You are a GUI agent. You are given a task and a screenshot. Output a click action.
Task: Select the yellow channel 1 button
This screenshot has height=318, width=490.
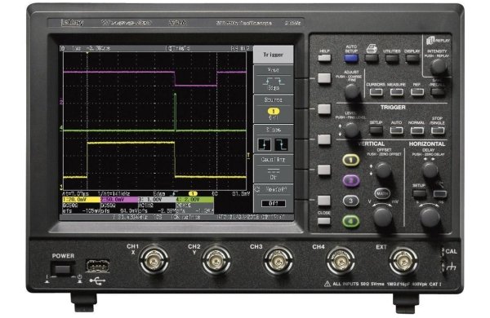pyautogui.click(x=351, y=160)
